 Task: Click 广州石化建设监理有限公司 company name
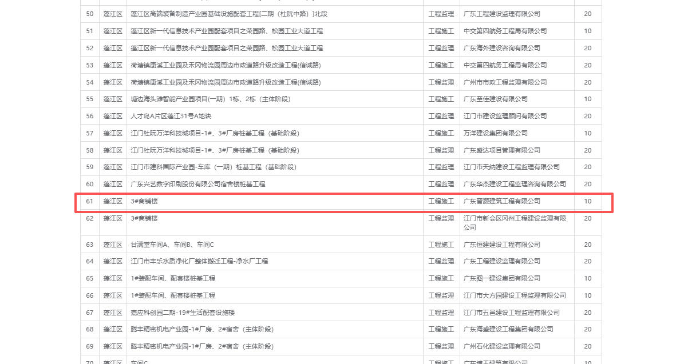501,346
